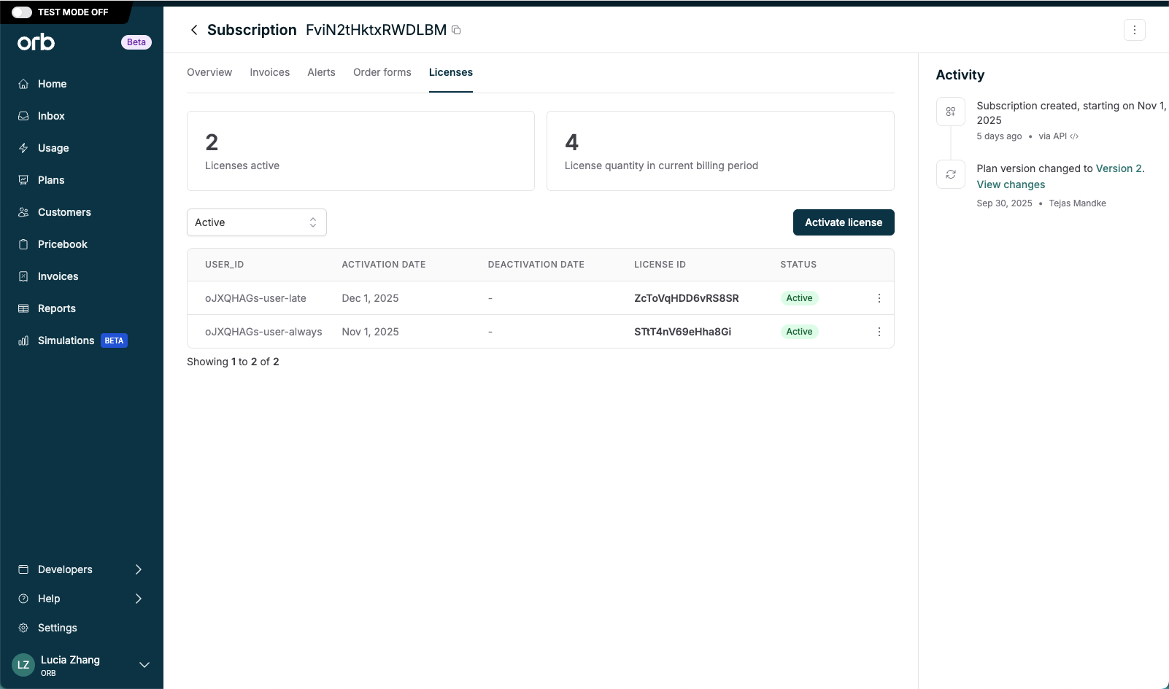
Task: Open the Inbox tray icon
Action: tap(23, 116)
